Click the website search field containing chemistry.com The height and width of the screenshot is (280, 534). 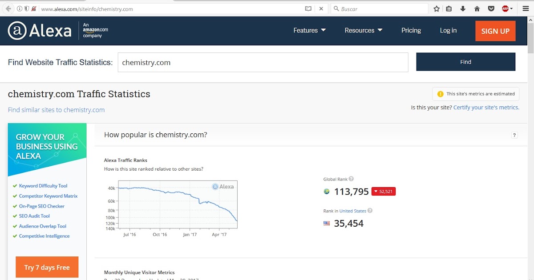[x=263, y=62]
